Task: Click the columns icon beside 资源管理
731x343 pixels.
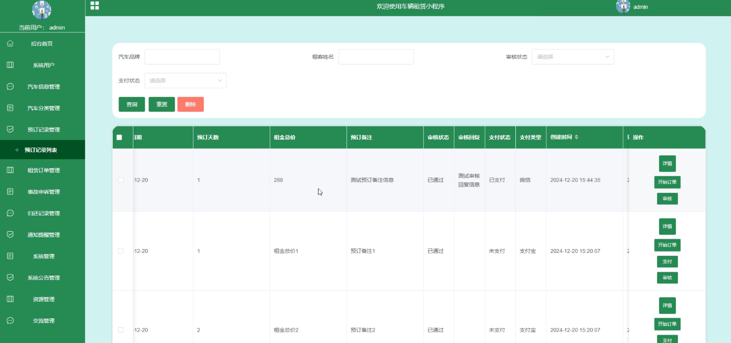Action: tap(10, 299)
